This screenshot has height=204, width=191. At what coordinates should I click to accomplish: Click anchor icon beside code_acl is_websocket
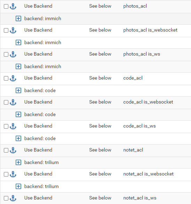click(x=13, y=102)
